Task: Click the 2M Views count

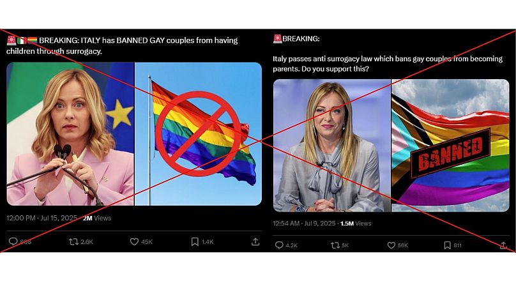Action: click(x=97, y=218)
